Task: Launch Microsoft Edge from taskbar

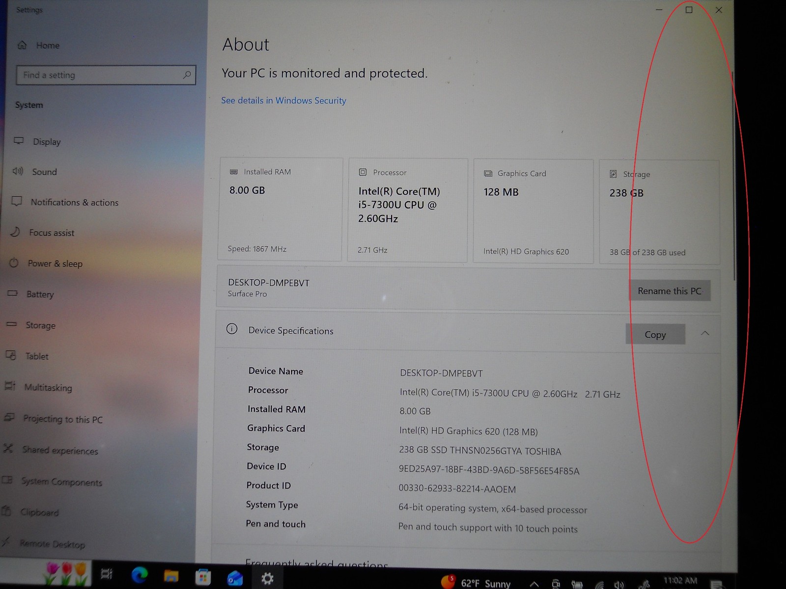Action: (x=140, y=575)
